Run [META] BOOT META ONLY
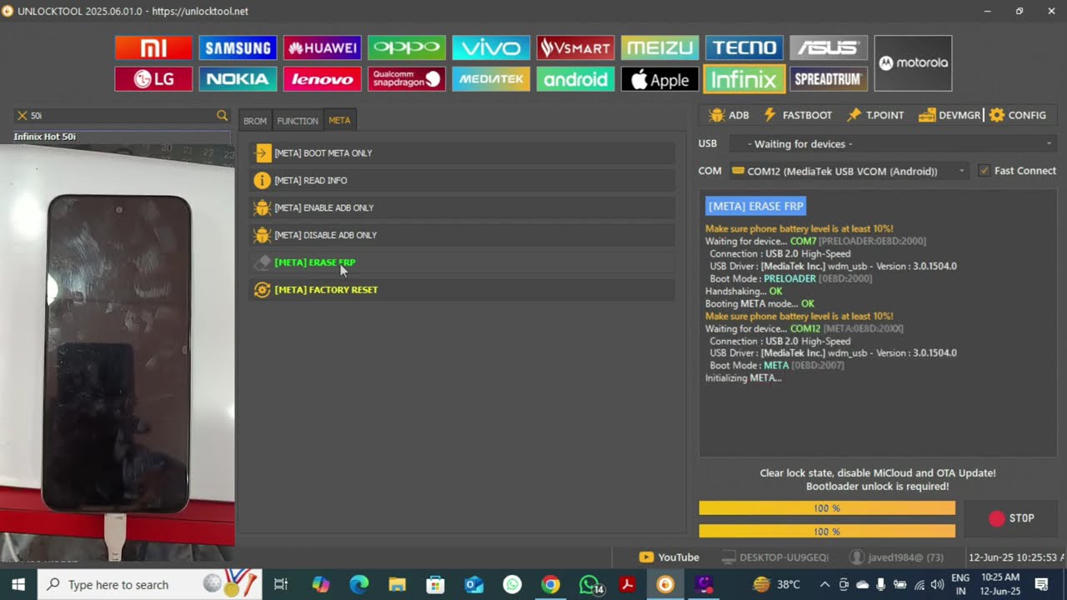This screenshot has height=600, width=1067. click(462, 152)
